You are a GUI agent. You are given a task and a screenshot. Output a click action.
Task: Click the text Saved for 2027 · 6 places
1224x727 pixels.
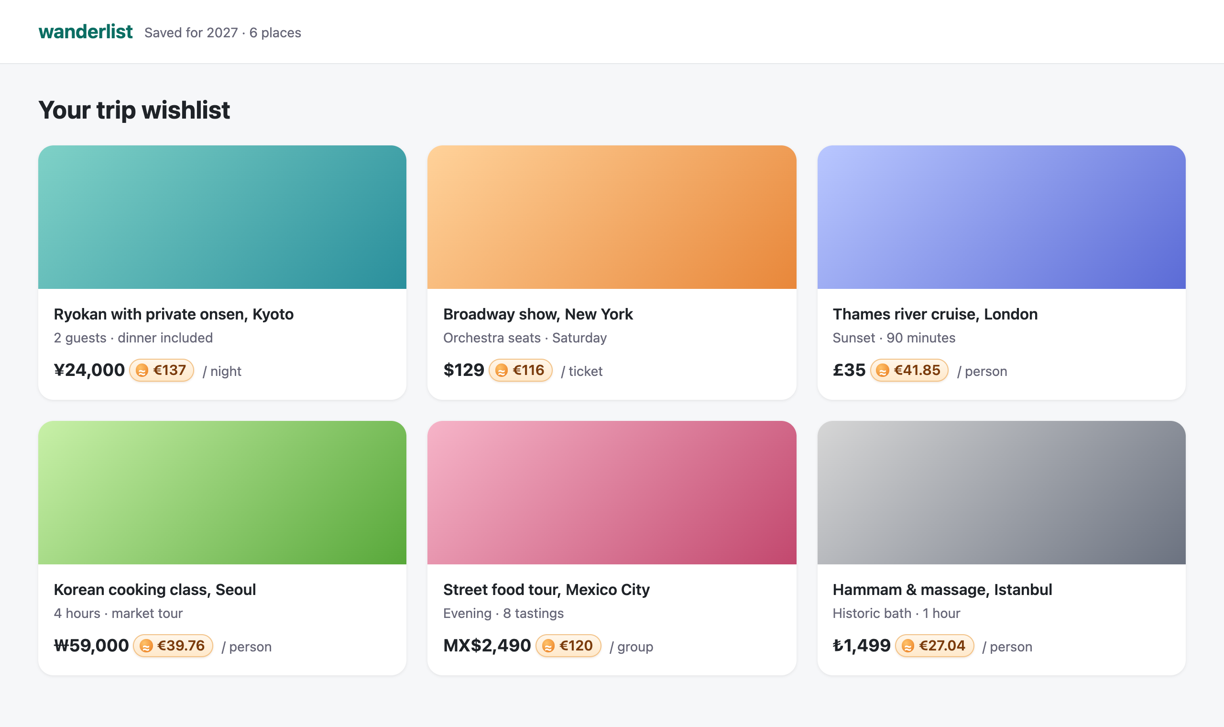click(x=223, y=33)
